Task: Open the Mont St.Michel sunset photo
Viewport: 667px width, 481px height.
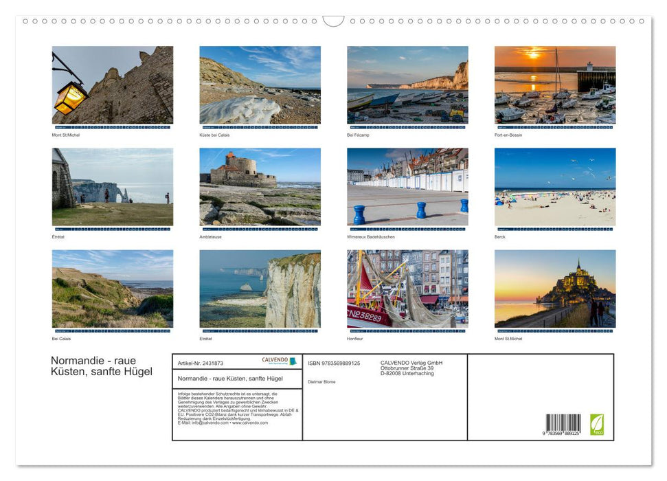Action: [x=555, y=289]
